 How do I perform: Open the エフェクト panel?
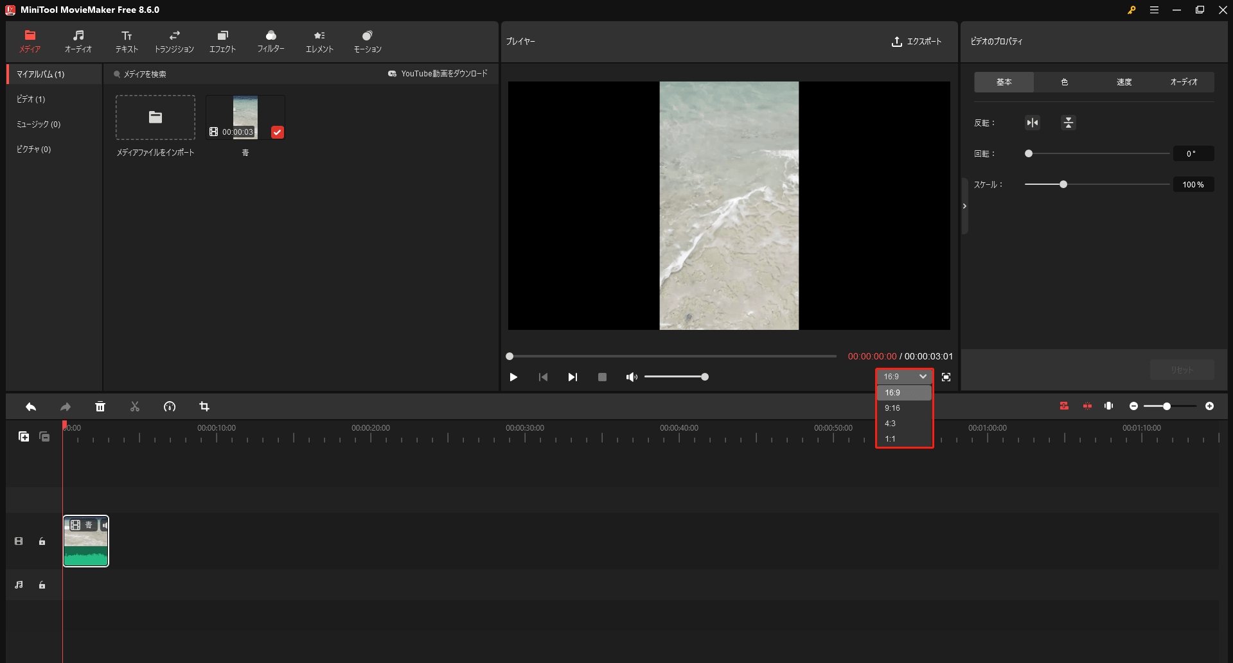point(222,40)
